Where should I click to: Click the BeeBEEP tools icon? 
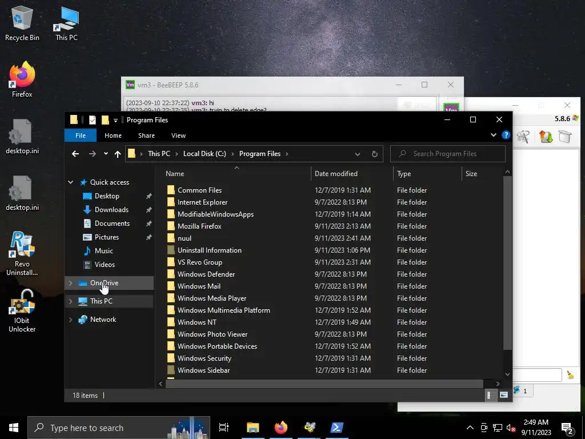(x=523, y=137)
